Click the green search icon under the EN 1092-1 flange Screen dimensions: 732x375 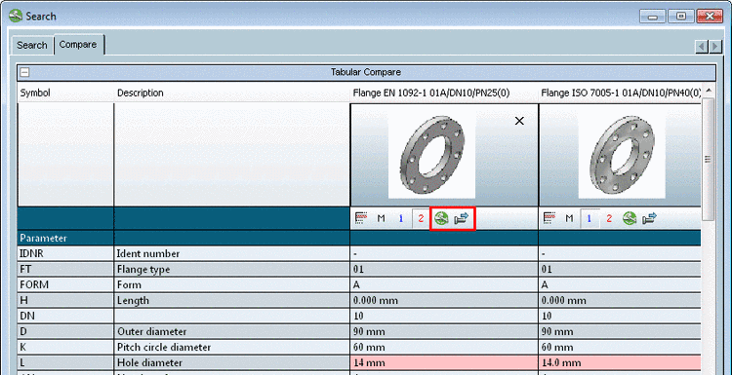[x=441, y=218]
